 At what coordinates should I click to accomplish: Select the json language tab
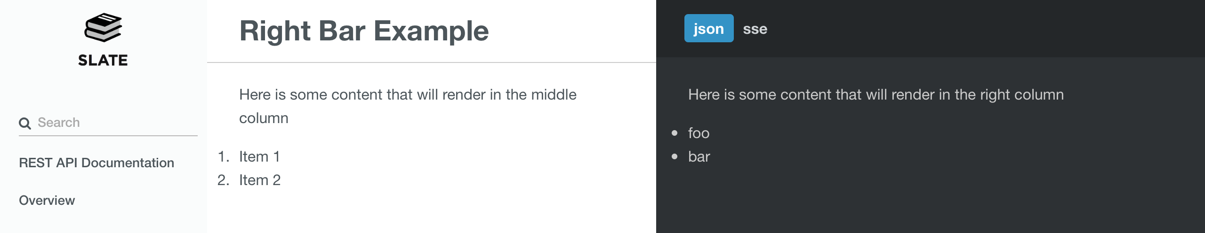pos(709,28)
